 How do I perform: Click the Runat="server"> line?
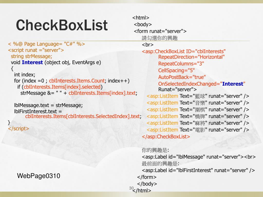tap(177, 90)
